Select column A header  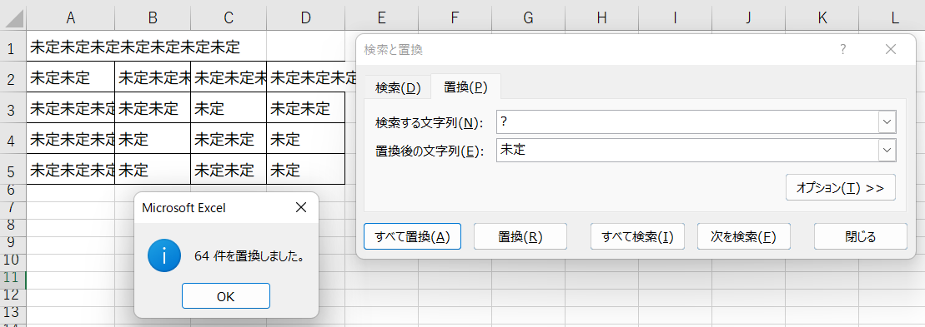(x=70, y=17)
